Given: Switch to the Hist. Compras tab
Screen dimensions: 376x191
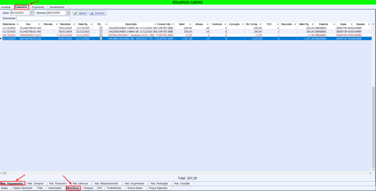Looking at the screenshot, I should pyautogui.click(x=36, y=184).
